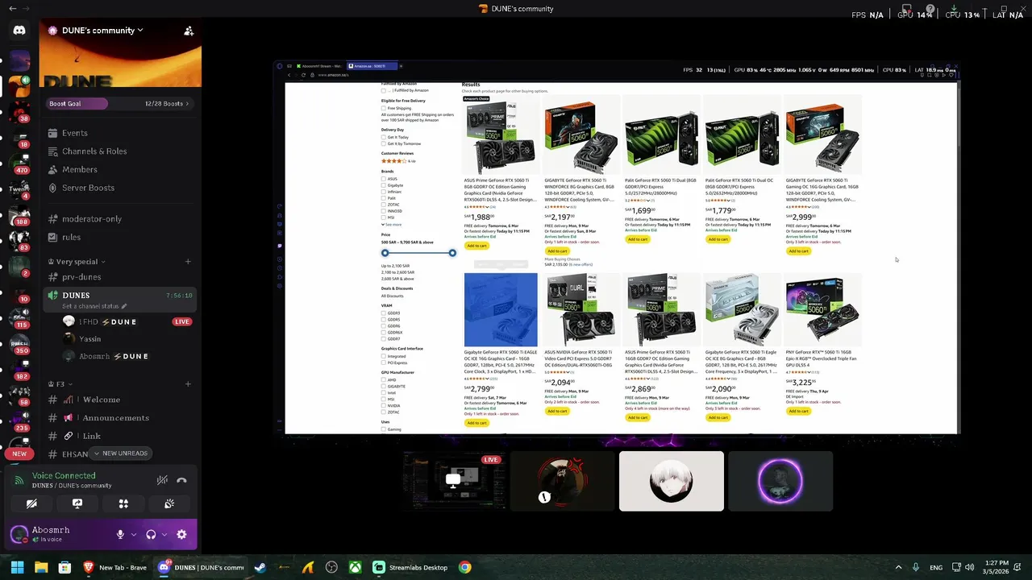Check the Get It Today delivery box
The image size is (1032, 580).
385,137
